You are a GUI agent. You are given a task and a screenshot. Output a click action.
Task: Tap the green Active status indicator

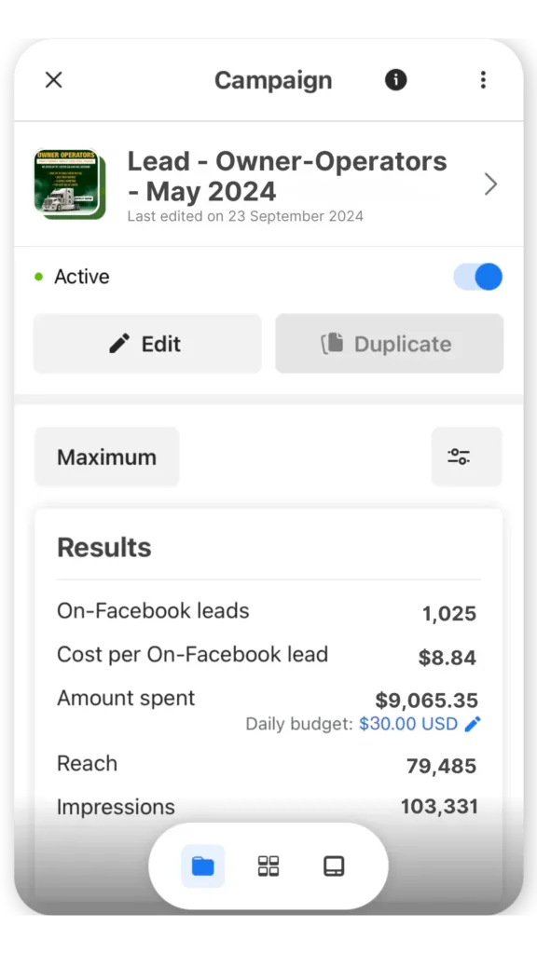click(39, 277)
